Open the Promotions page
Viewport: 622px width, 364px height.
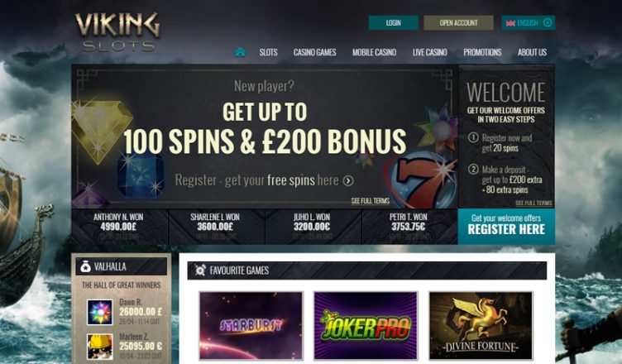tap(482, 52)
